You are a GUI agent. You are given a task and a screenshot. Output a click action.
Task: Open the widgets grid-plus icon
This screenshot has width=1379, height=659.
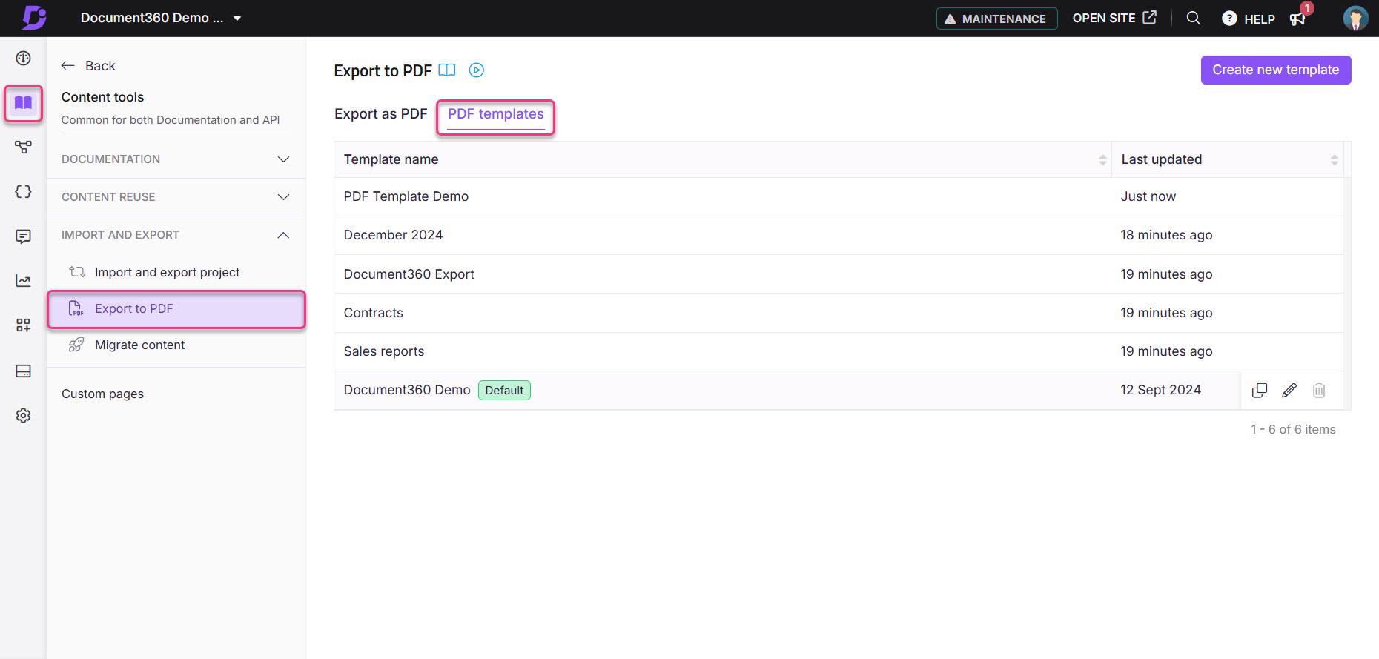coord(23,325)
